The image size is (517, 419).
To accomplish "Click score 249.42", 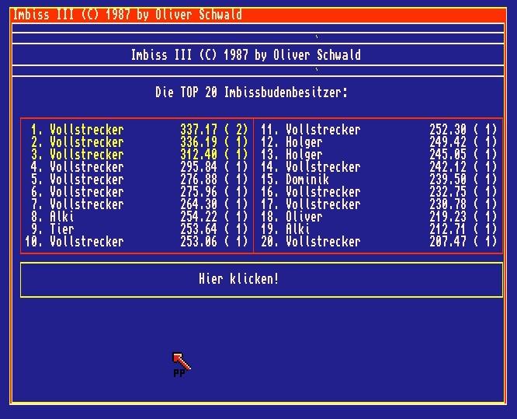I will click(x=448, y=142).
